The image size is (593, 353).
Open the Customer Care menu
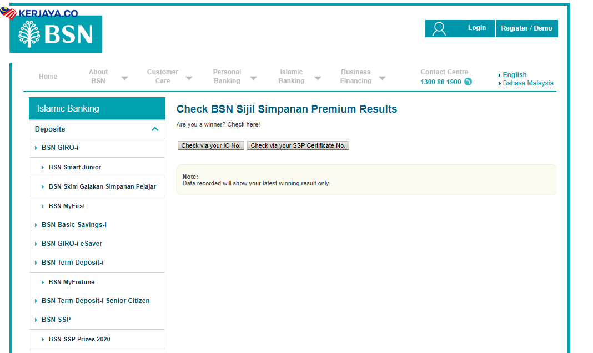pyautogui.click(x=163, y=77)
